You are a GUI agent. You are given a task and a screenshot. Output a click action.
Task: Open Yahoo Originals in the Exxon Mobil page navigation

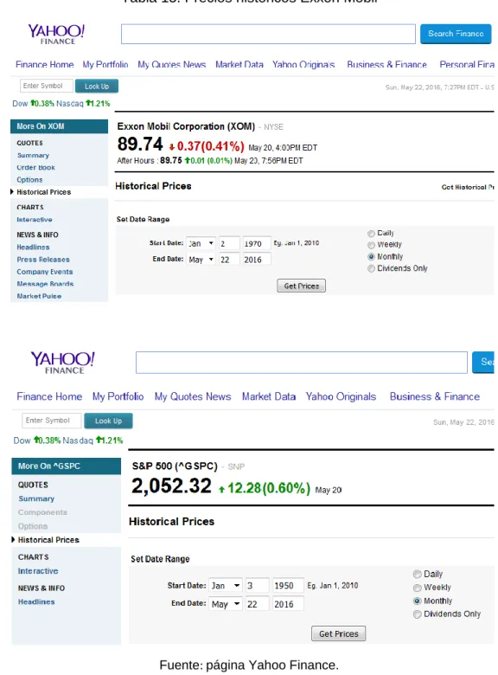pos(303,65)
